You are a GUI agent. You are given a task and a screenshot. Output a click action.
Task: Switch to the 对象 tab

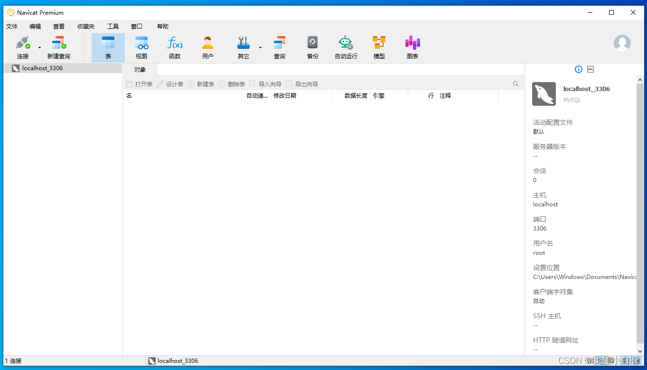[140, 70]
